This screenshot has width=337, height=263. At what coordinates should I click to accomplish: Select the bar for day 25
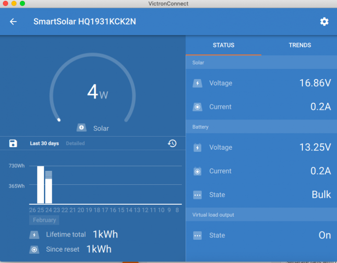point(41,184)
